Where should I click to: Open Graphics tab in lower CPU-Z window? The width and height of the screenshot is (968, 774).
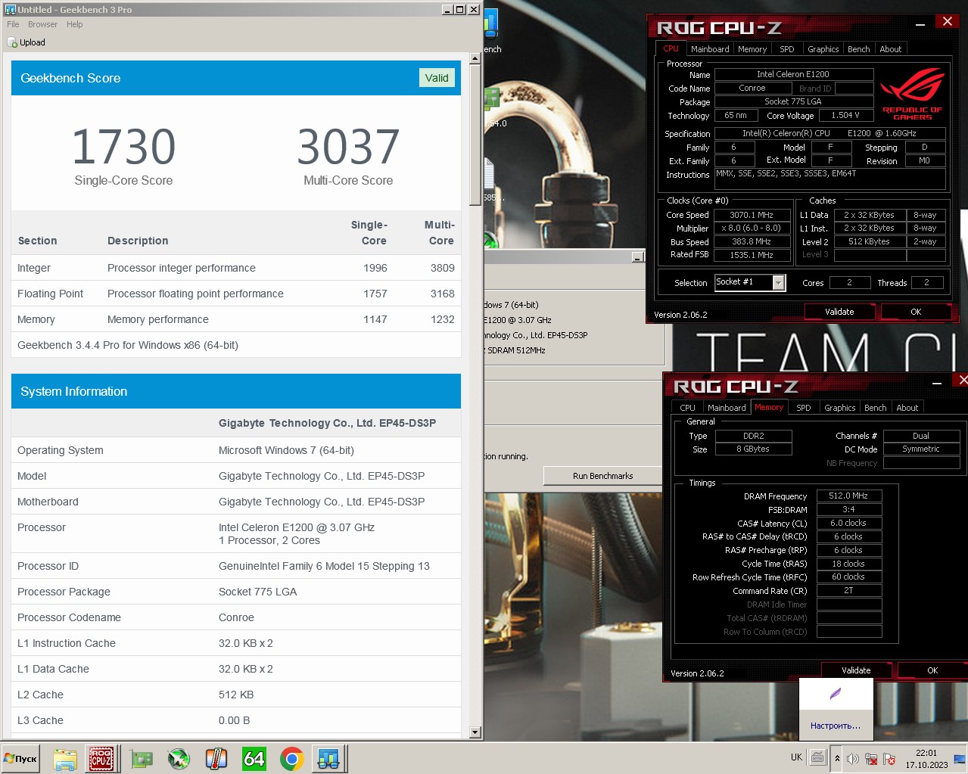click(x=839, y=408)
